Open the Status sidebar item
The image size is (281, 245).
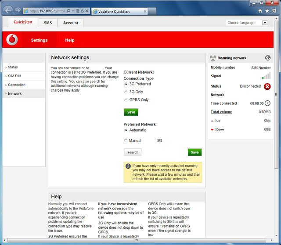24,67
